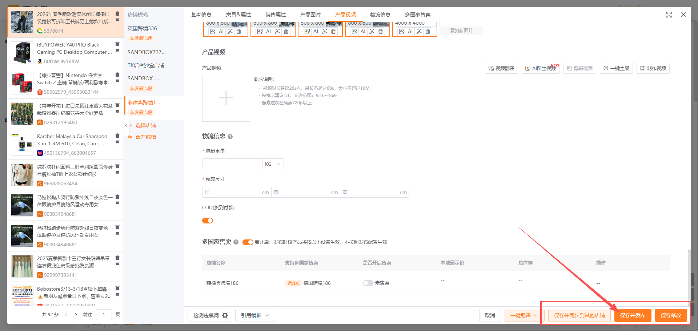Viewport: 698px width, 331px height.
Task: Flag the 2026年春季新款 trousers product entry
Action: point(117,20)
